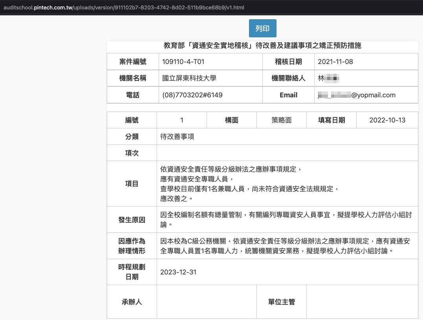Click the 項次 label
This screenshot has width=423, height=320.
pyautogui.click(x=132, y=153)
